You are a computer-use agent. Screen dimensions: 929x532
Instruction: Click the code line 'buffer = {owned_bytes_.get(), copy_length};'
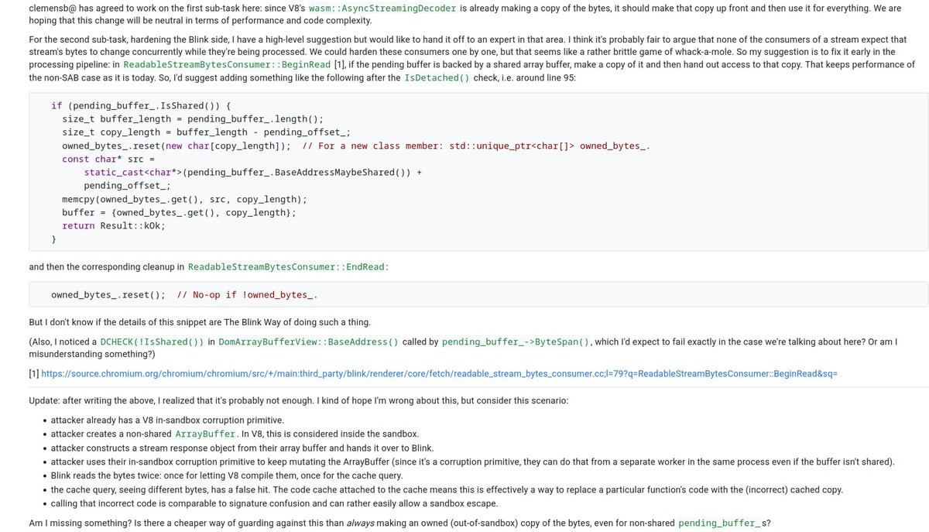click(179, 212)
